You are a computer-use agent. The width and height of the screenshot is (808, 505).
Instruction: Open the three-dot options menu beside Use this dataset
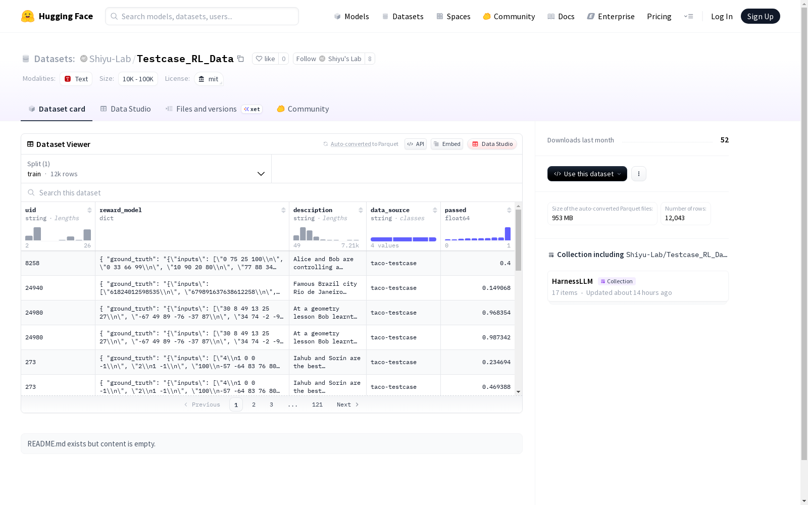(639, 174)
